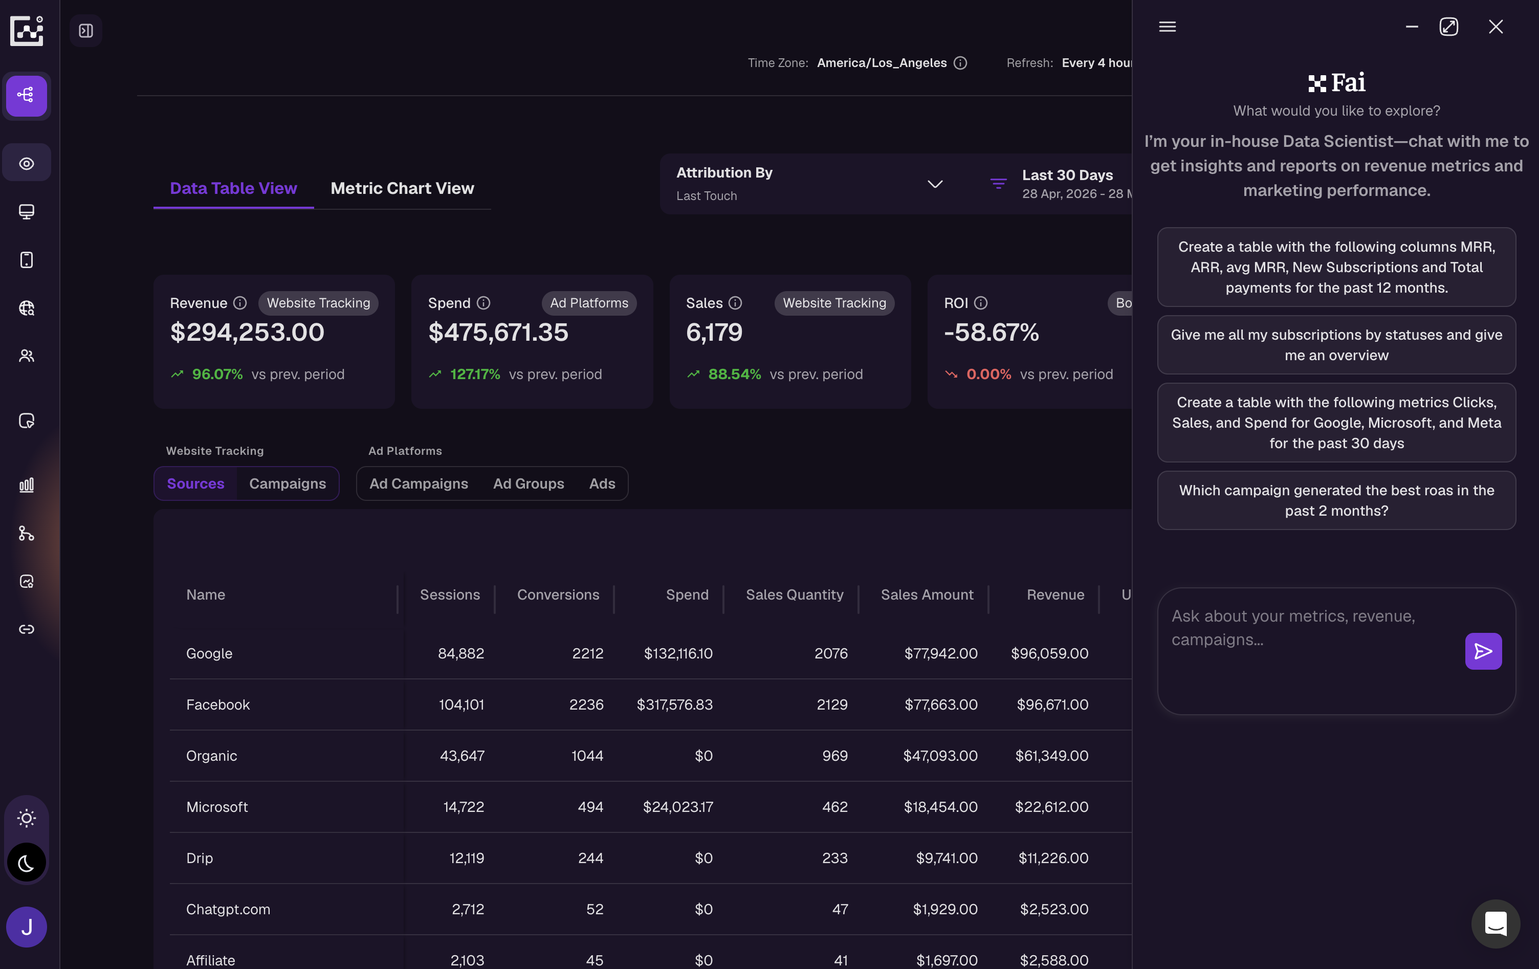1539x969 pixels.
Task: Open the purple attribution flow icon
Action: pos(26,95)
